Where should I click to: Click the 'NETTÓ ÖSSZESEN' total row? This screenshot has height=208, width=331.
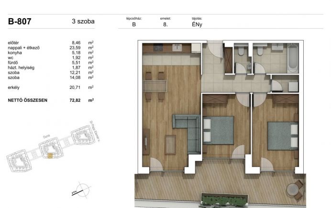pos(51,100)
